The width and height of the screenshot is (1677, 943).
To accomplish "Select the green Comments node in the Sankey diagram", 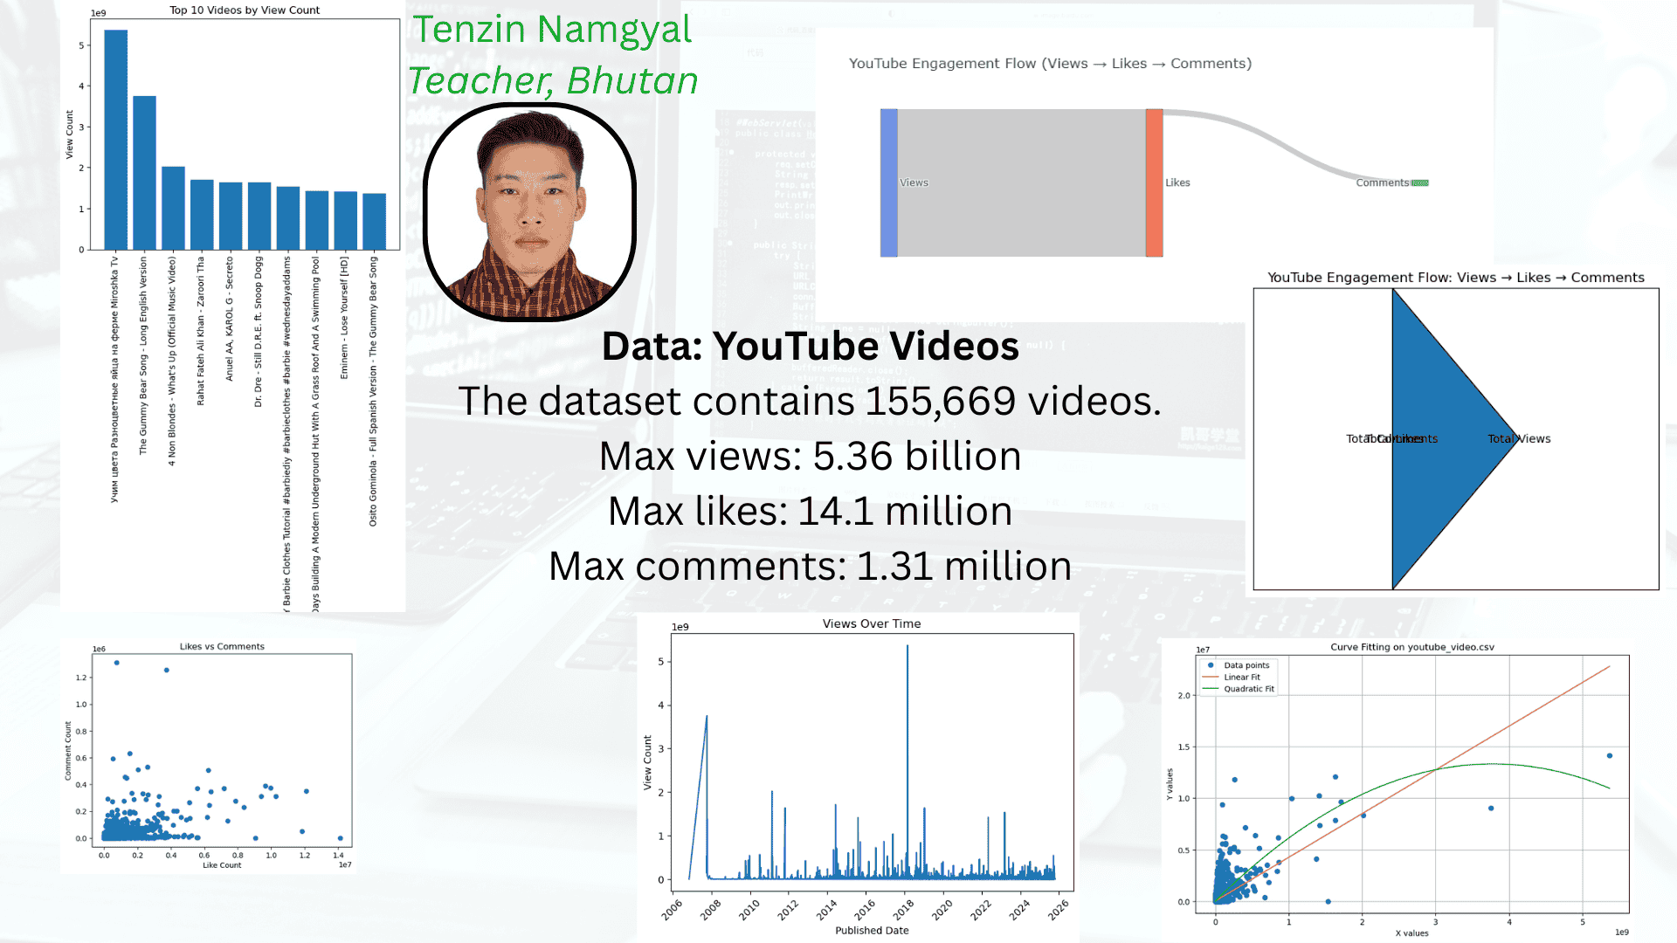I will point(1419,182).
